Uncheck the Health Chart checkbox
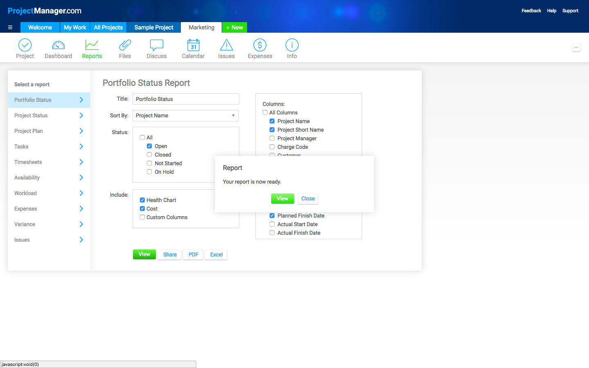 coord(142,200)
